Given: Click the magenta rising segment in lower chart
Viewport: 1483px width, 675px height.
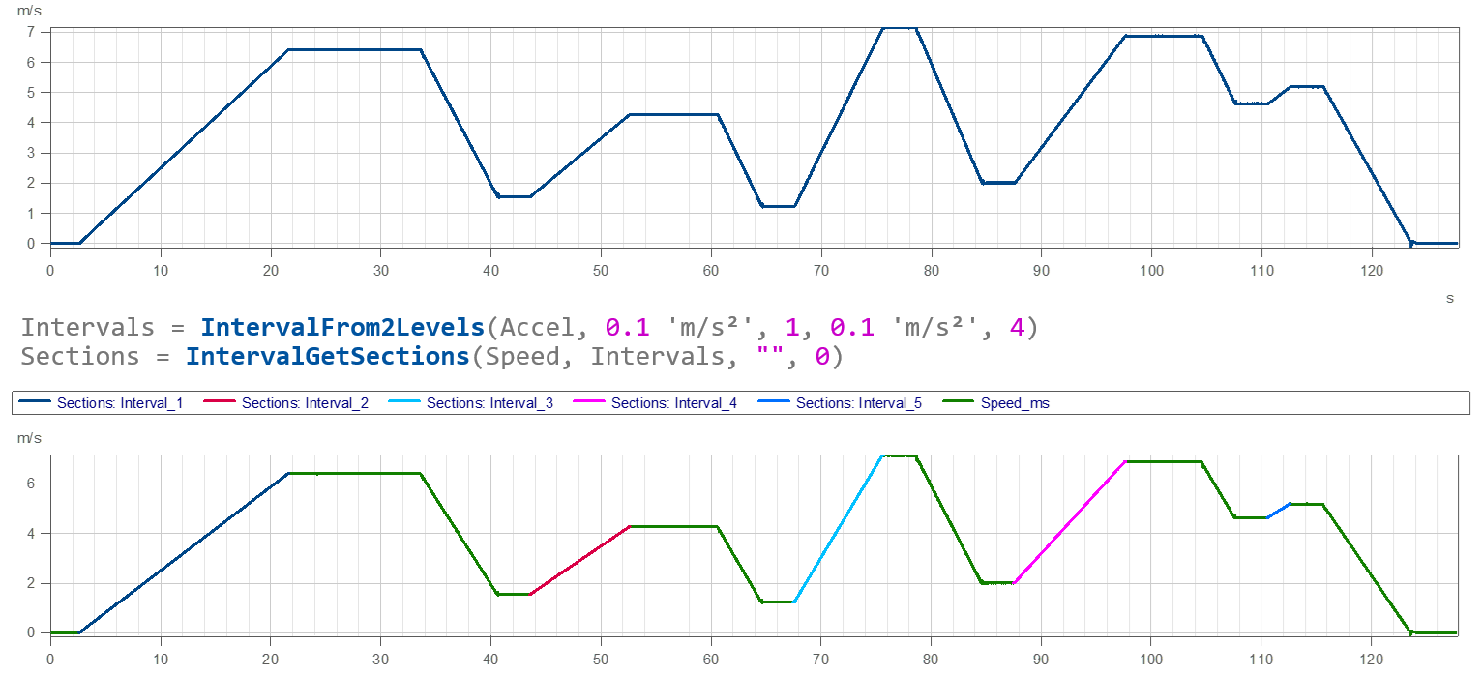Looking at the screenshot, I should pyautogui.click(x=1069, y=521).
